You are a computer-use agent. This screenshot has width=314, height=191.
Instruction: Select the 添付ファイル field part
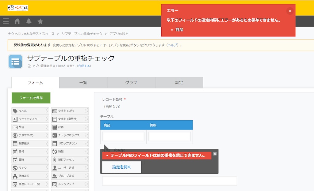click(x=70, y=160)
